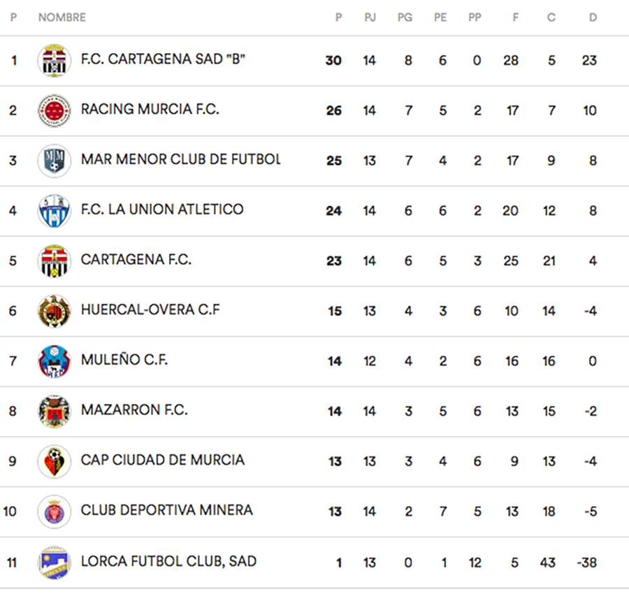Open the RACING MURCIA F.C. team name
This screenshot has height=594, width=629.
[150, 110]
